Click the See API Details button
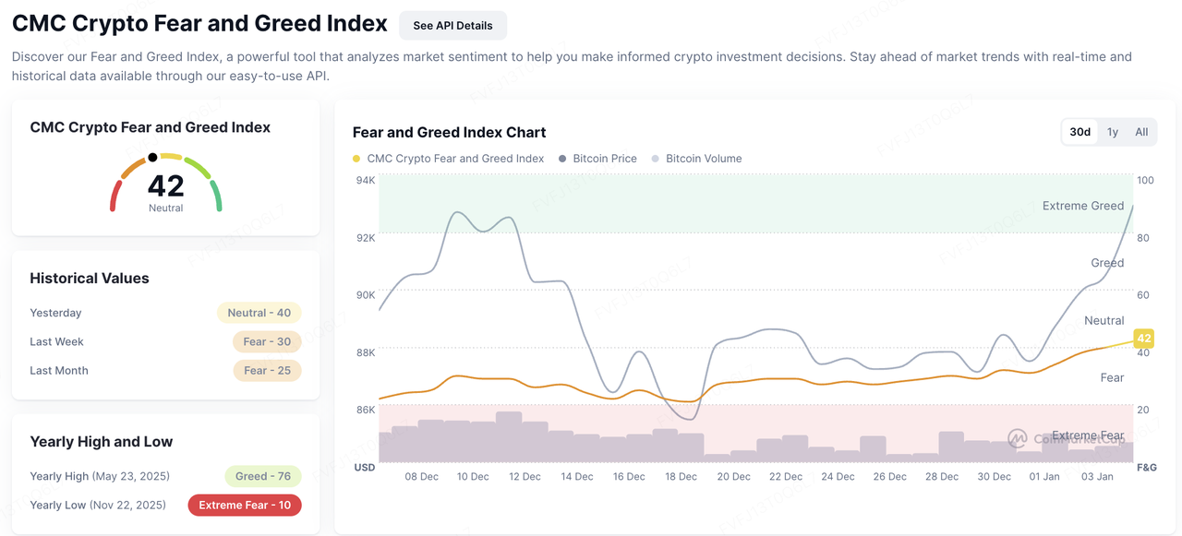The width and height of the screenshot is (1182, 536). pos(452,26)
